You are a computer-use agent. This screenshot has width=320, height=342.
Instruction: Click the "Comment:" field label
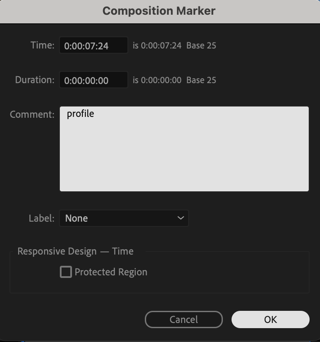click(32, 114)
